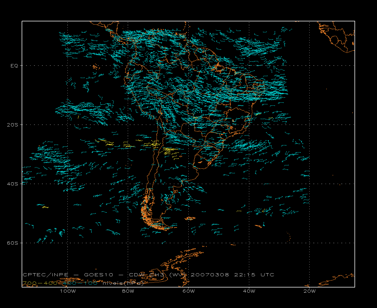Click the 40S latitude label
Screen dimensions: 377x308
tap(12, 184)
